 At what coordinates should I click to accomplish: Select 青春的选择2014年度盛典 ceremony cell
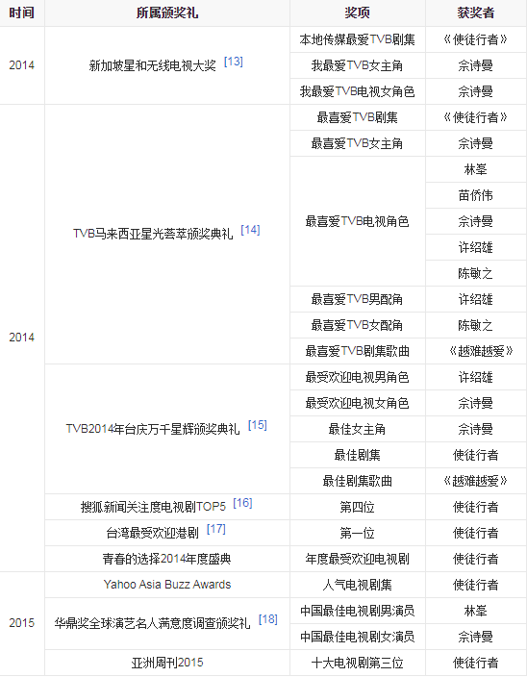click(167, 559)
